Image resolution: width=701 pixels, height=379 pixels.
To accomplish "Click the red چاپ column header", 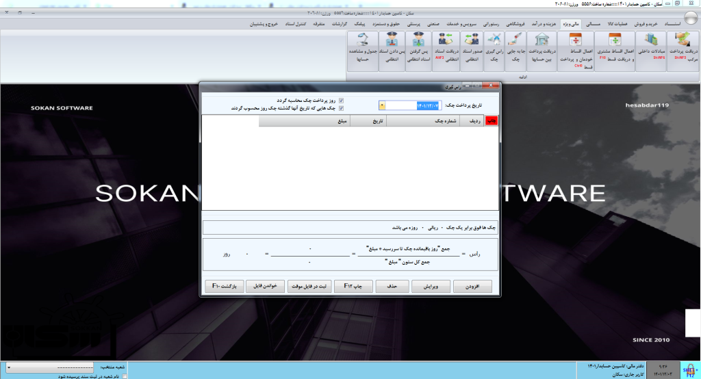I will coord(491,121).
